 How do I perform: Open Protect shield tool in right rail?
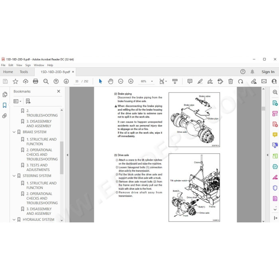(275, 188)
